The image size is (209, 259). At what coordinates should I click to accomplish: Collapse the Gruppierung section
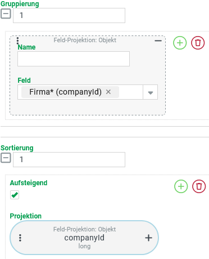(x=6, y=14)
